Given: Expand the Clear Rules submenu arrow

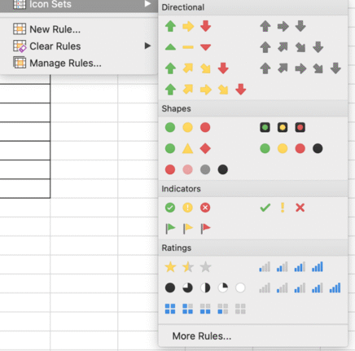Looking at the screenshot, I should click(x=147, y=46).
